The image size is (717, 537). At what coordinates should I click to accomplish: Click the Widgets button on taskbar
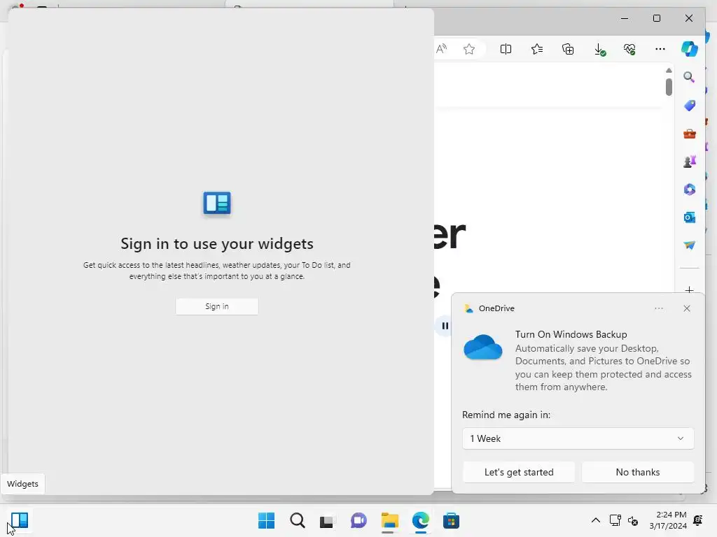(20, 520)
